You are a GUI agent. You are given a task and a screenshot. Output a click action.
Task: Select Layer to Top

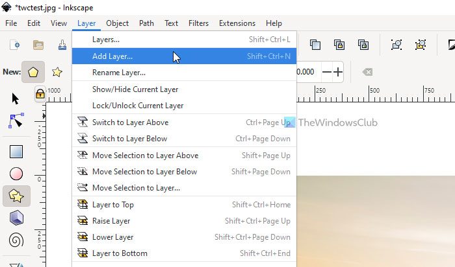click(x=184, y=205)
